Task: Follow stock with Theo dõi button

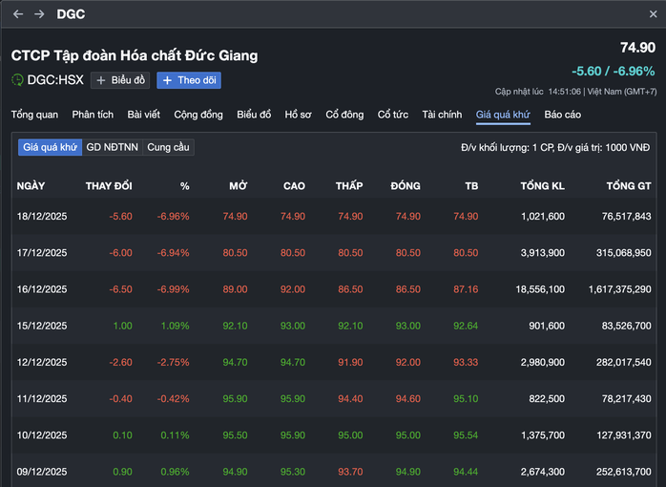Action: [189, 80]
